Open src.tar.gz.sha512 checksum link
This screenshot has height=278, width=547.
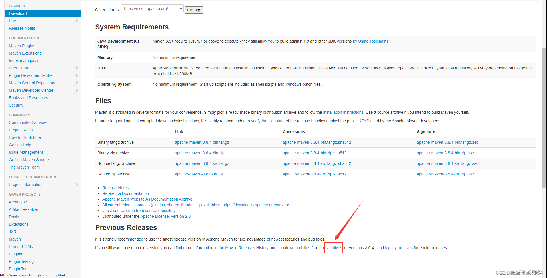tap(317, 163)
